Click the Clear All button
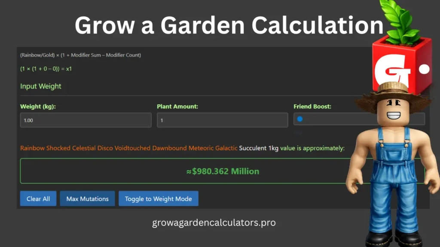 (x=38, y=199)
